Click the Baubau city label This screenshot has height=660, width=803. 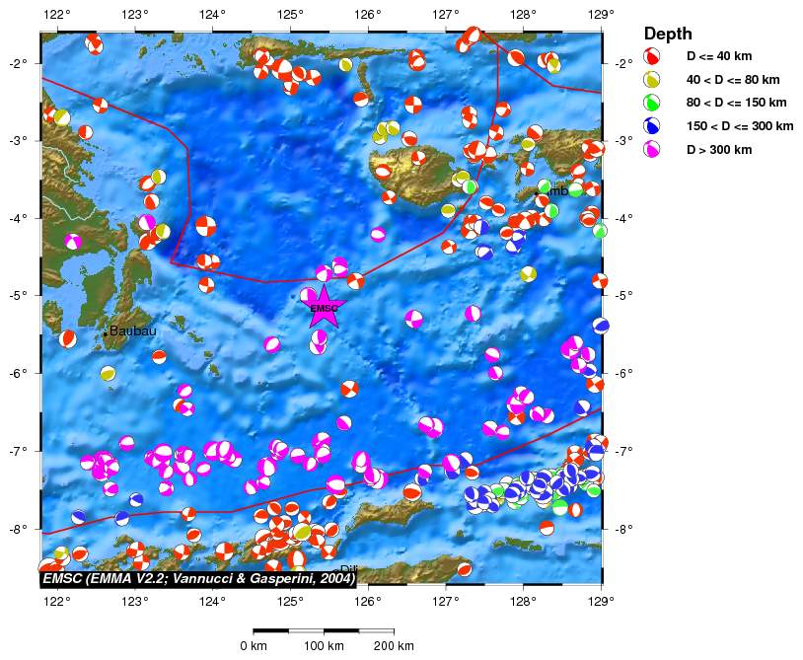tap(132, 331)
